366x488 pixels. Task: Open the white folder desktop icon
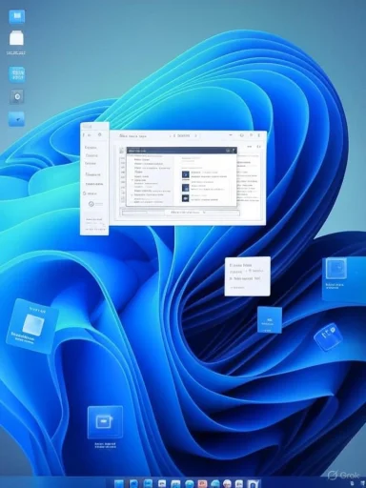pyautogui.click(x=16, y=38)
